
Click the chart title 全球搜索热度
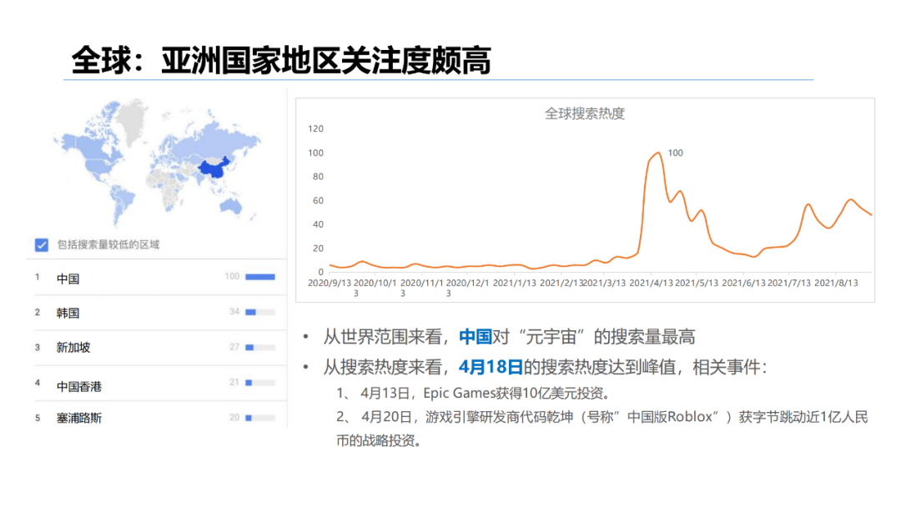[x=584, y=113]
